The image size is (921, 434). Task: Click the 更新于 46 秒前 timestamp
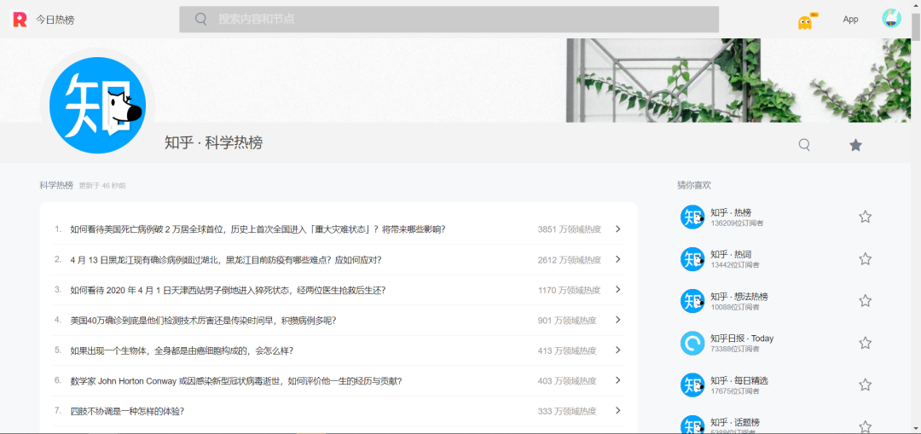click(102, 186)
